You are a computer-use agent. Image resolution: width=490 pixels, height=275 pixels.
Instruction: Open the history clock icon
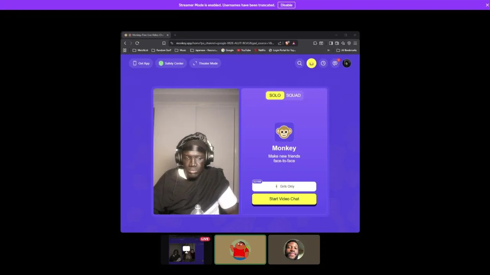click(323, 63)
